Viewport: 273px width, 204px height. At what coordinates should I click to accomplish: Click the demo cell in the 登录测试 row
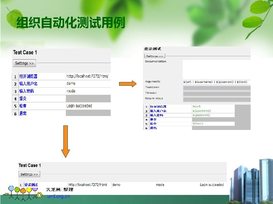133,185
